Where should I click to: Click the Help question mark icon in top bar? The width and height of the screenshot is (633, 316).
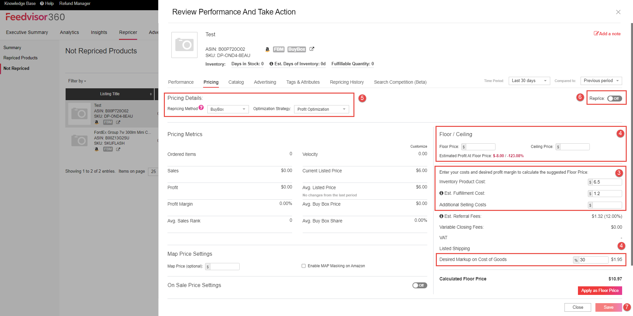(42, 3)
